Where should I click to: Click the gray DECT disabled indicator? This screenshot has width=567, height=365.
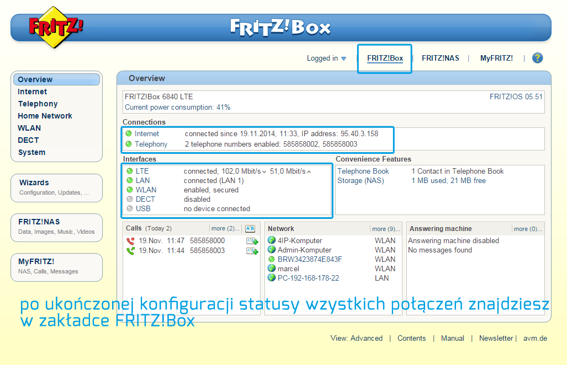(x=129, y=198)
